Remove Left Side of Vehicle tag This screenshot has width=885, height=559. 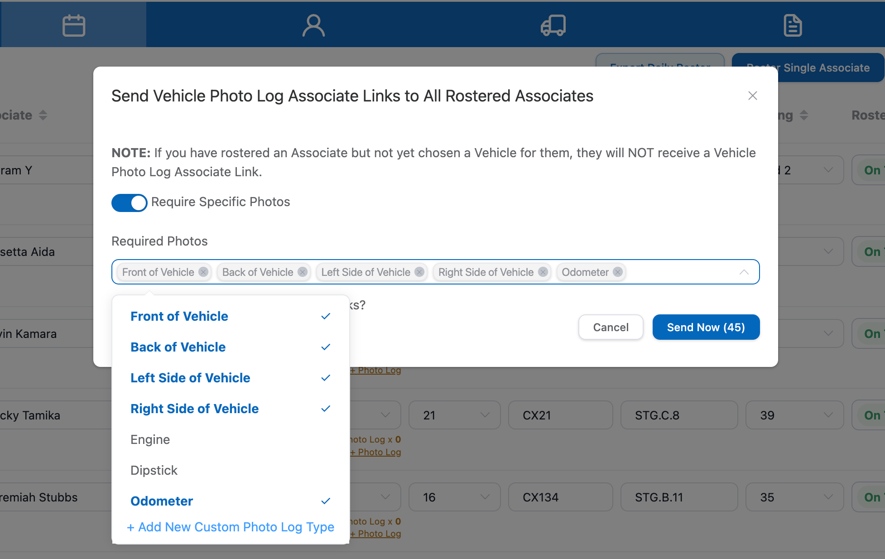(x=419, y=272)
